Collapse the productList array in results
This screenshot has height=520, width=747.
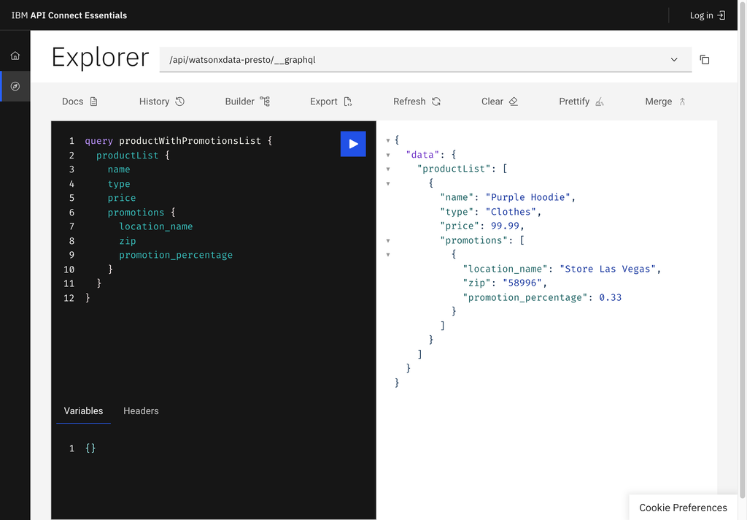[387, 169]
